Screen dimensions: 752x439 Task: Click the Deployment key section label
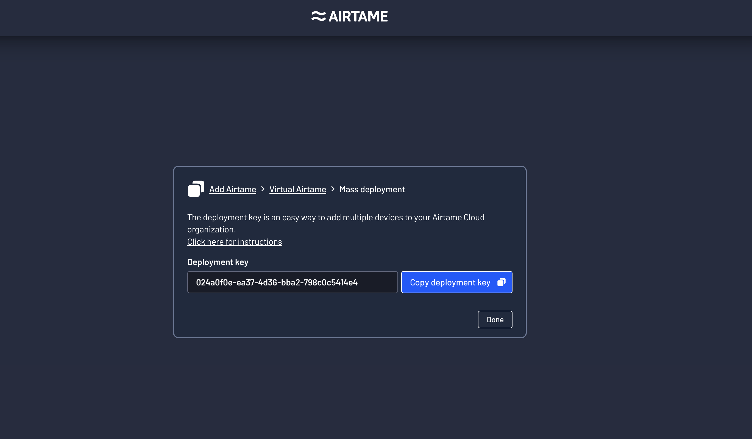pos(218,262)
